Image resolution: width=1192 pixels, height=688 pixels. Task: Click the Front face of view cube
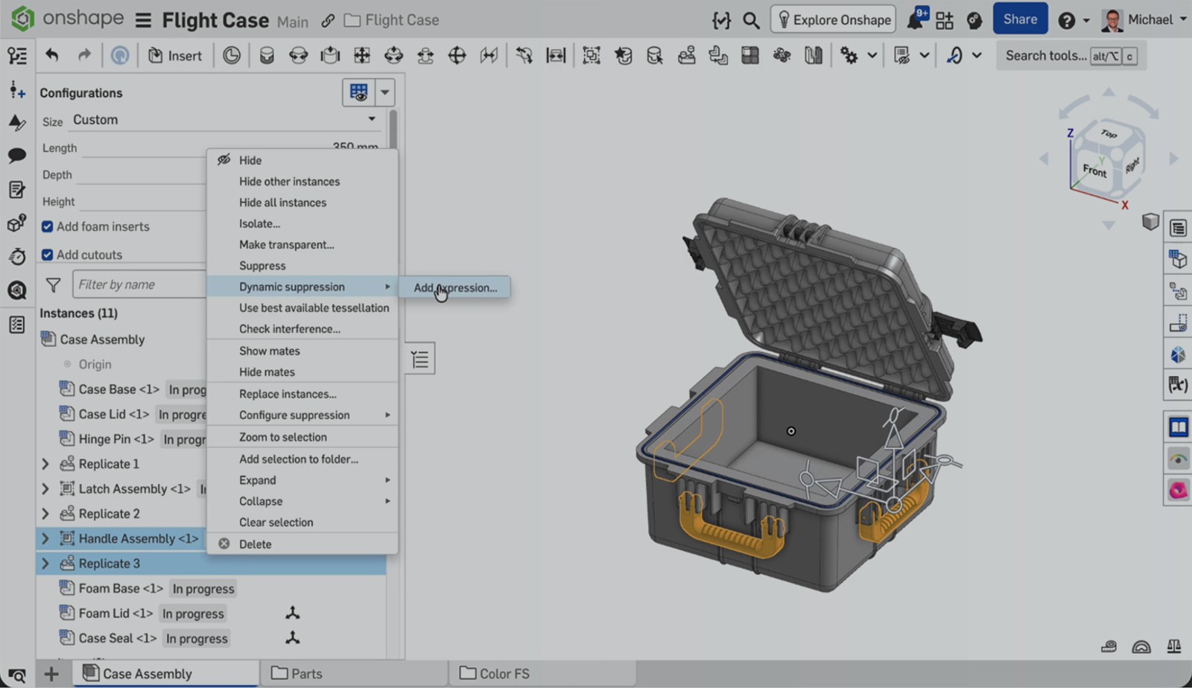click(x=1094, y=170)
